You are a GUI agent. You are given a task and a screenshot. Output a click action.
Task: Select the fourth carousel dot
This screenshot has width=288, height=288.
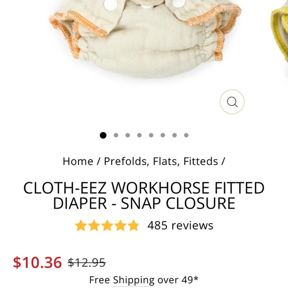(140, 136)
